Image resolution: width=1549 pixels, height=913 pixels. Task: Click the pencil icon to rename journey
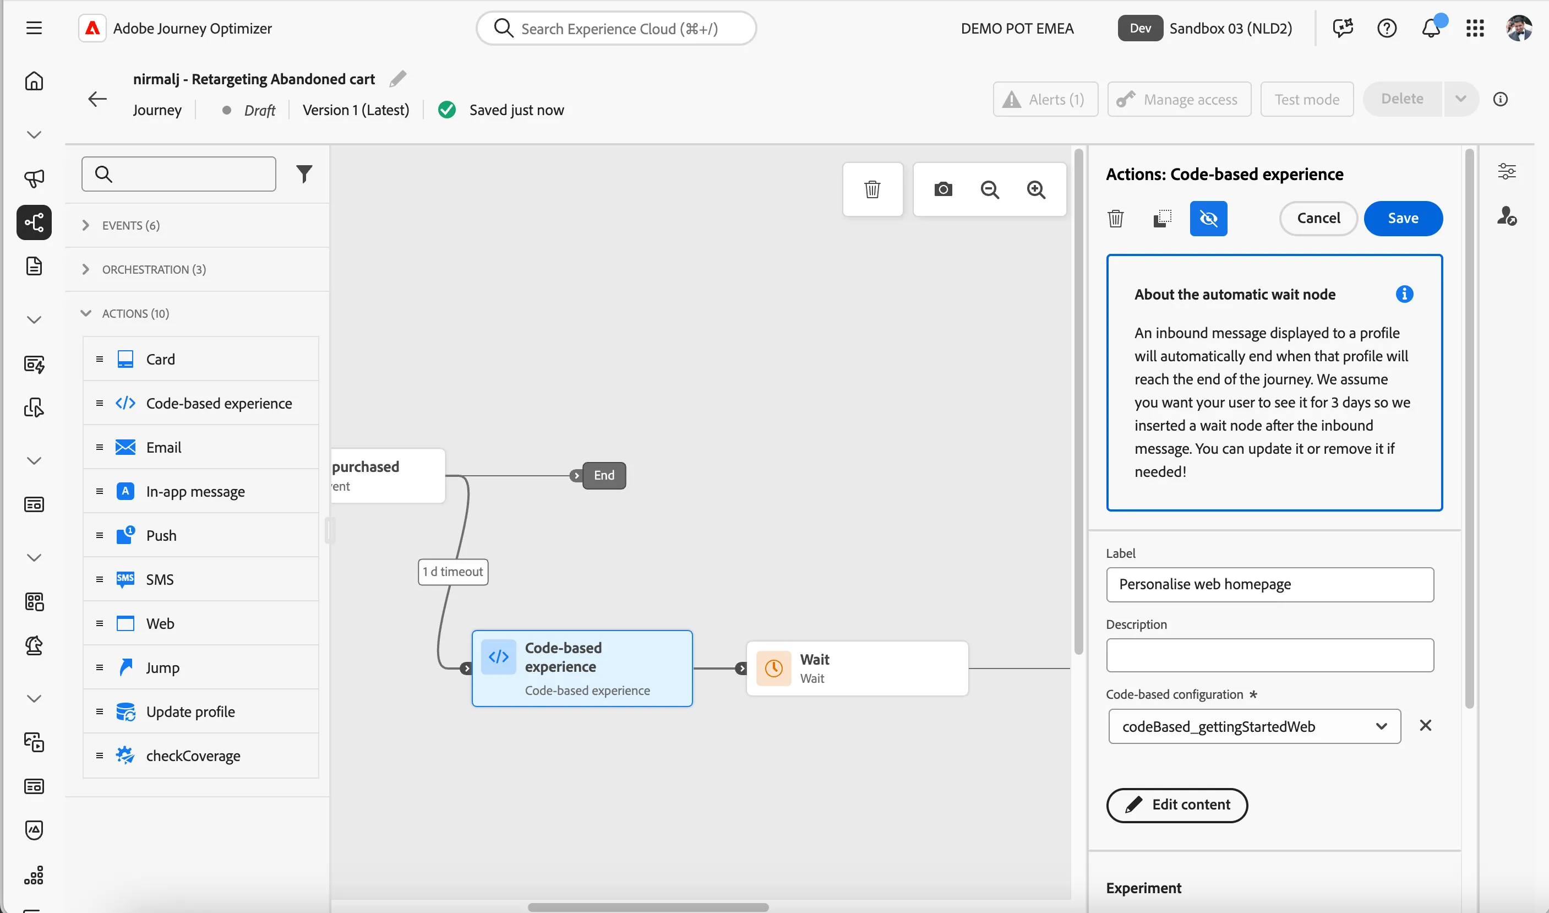pyautogui.click(x=398, y=79)
